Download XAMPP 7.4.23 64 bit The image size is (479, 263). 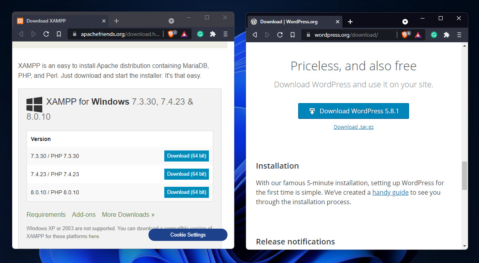click(186, 174)
